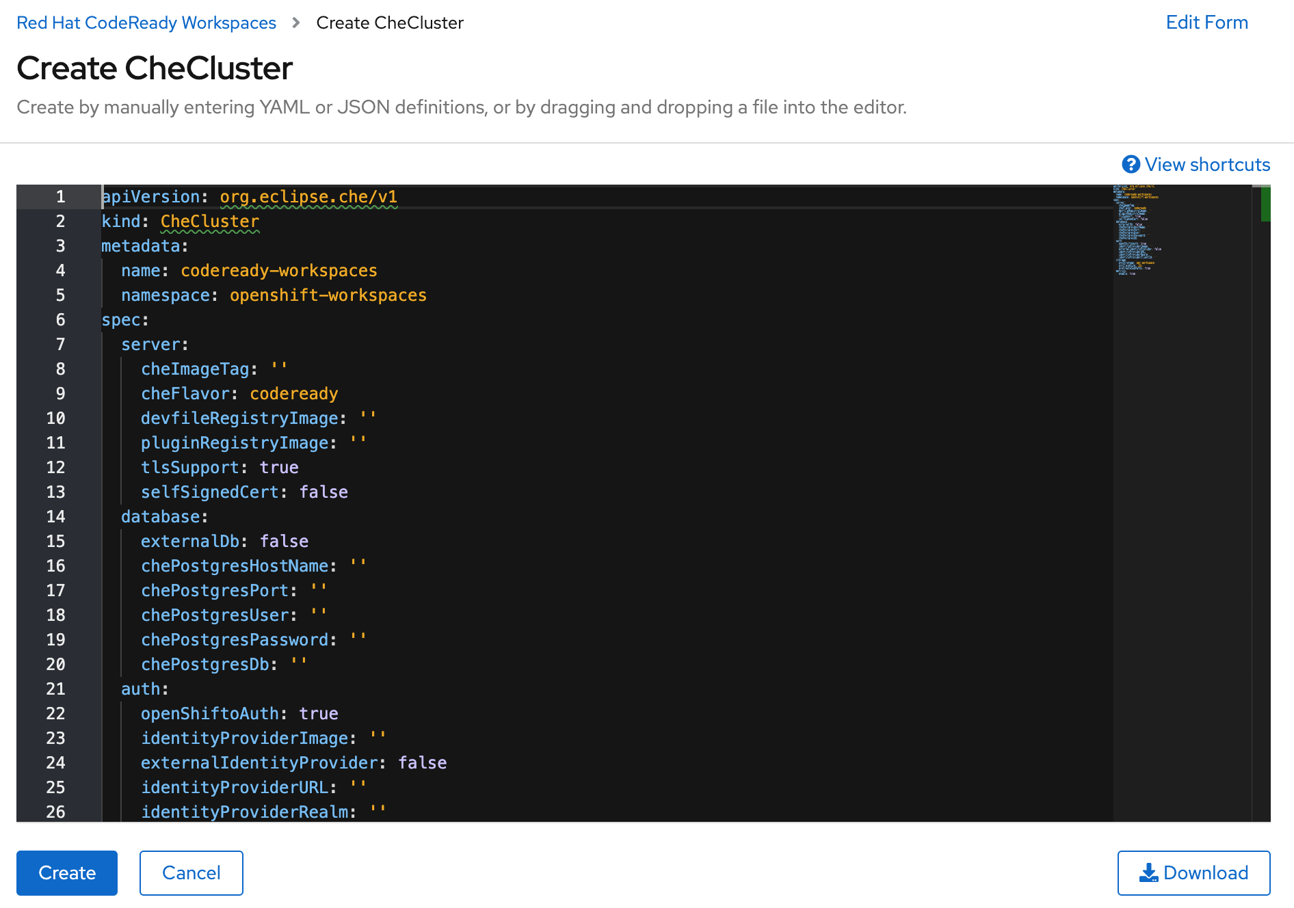The image size is (1294, 908).
Task: Click the 'false' value of externalIdentityProvider
Action: (x=423, y=763)
